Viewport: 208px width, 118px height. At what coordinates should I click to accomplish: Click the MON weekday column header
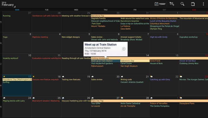click(x=17, y=10)
